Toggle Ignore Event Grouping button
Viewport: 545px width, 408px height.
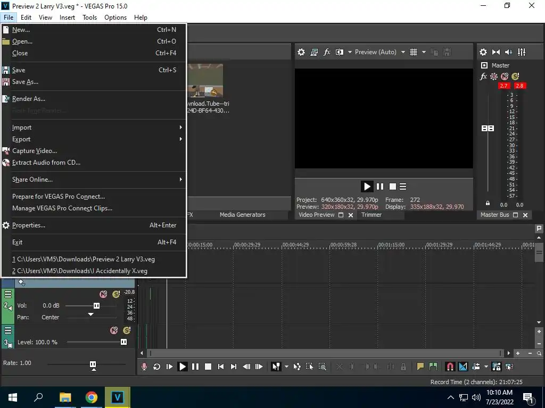click(x=509, y=367)
